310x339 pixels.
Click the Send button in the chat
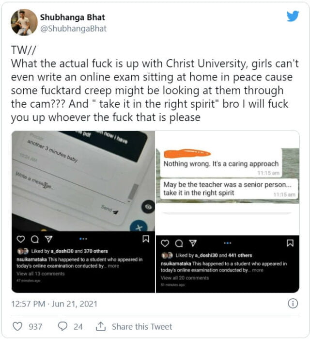109,210
